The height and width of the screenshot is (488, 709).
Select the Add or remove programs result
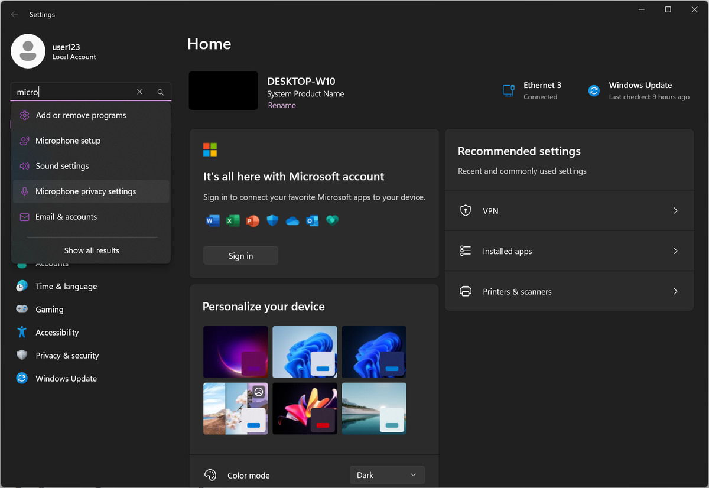point(91,115)
